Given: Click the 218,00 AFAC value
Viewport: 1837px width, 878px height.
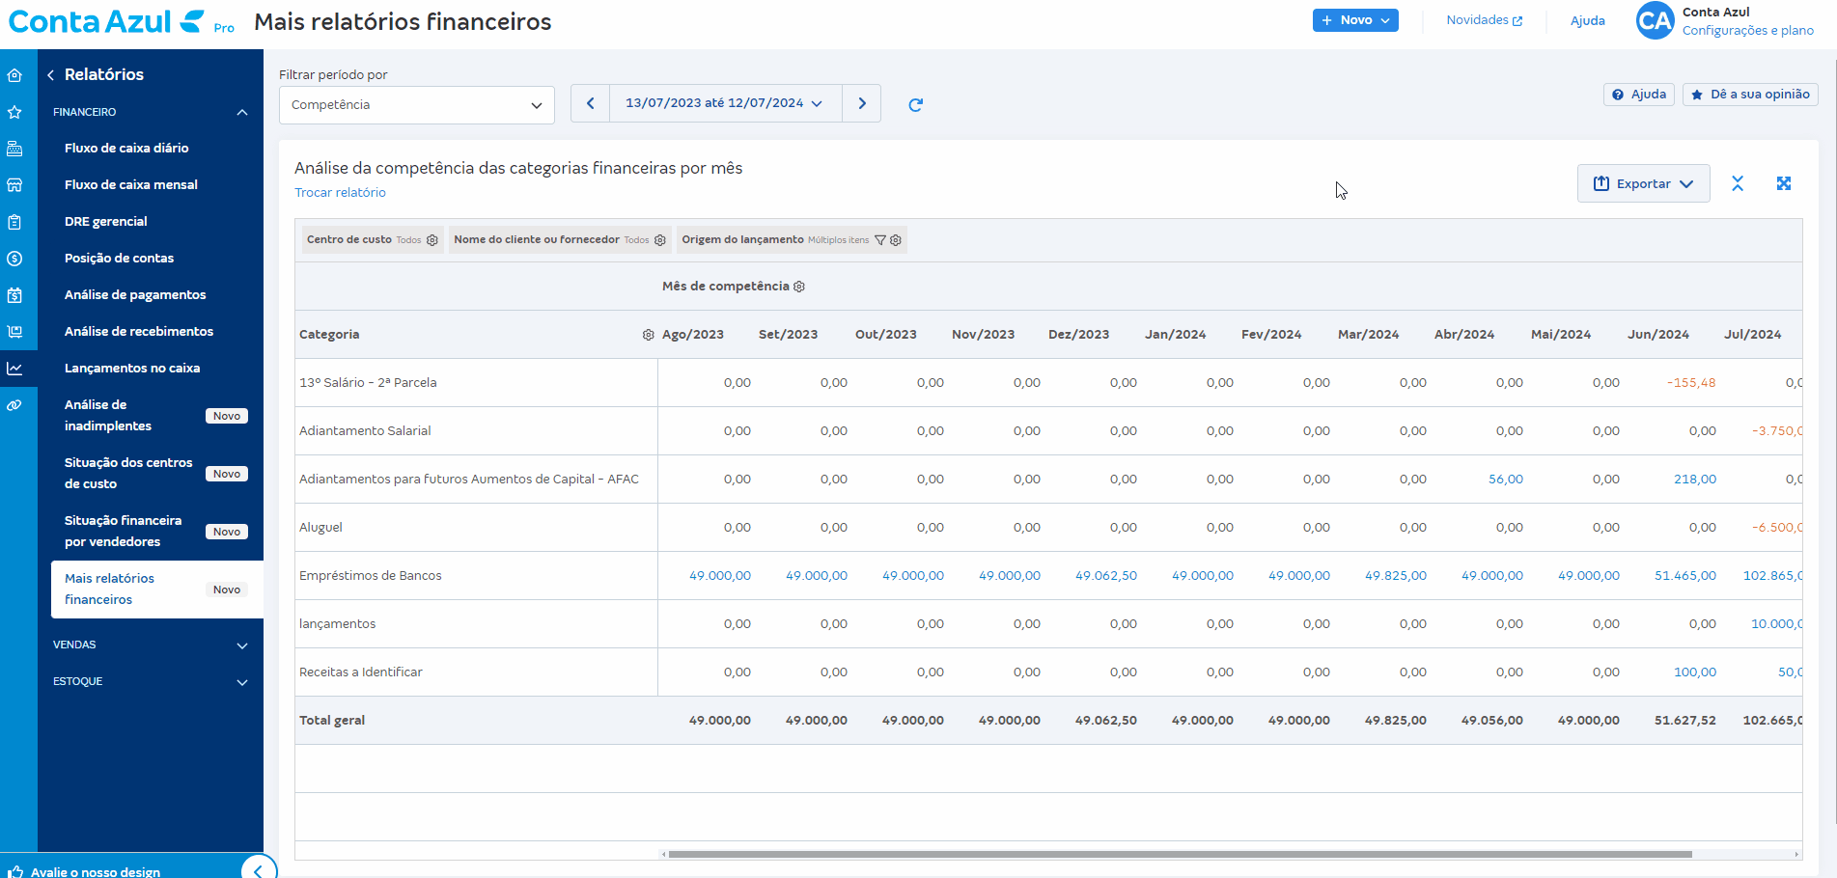Looking at the screenshot, I should point(1695,480).
